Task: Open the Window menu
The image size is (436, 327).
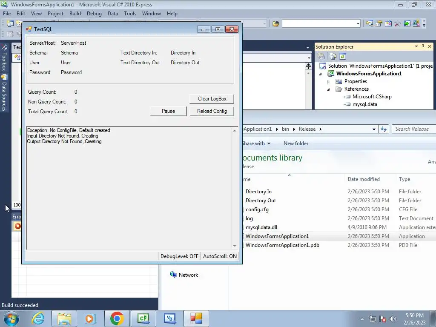Action: click(152, 13)
